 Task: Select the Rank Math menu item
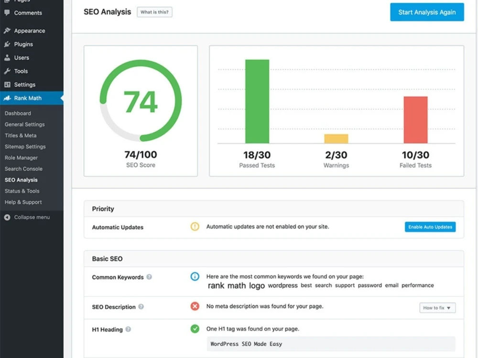[x=32, y=98]
